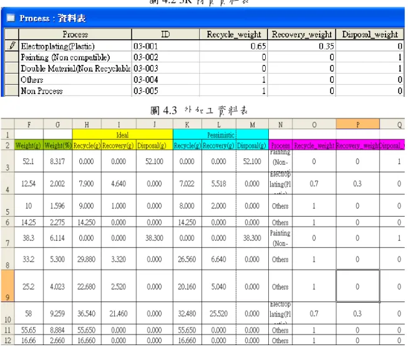Select the 0.35 Recovery_weight cell
The height and width of the screenshot is (347, 408).
coord(301,46)
